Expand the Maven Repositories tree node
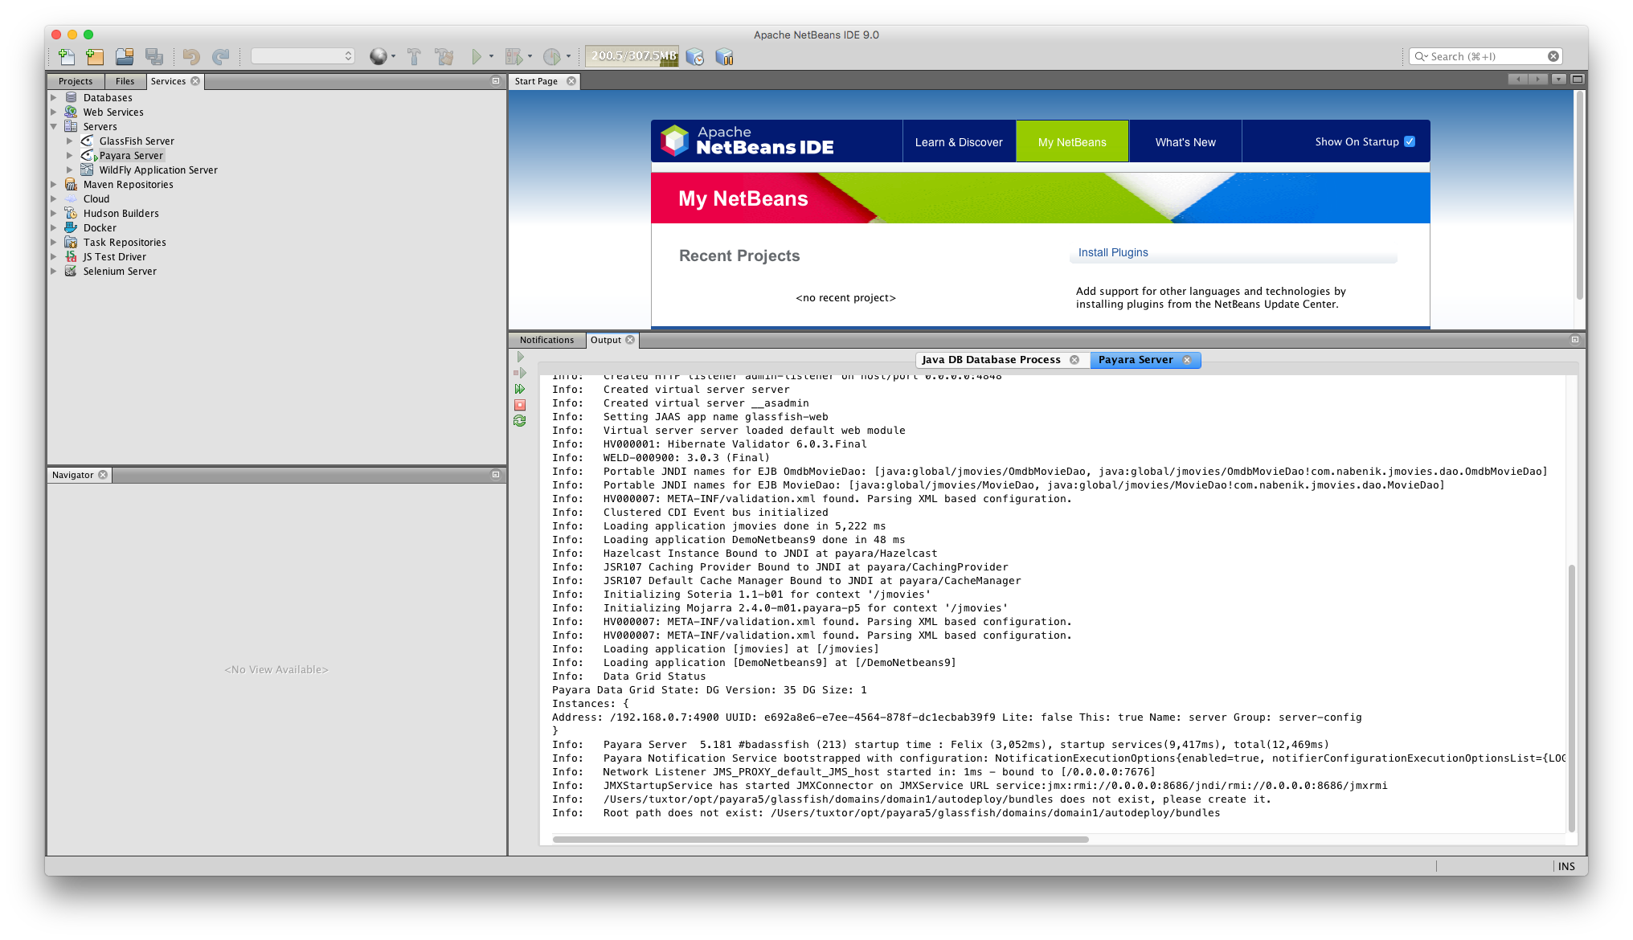This screenshot has height=940, width=1633. [x=53, y=184]
